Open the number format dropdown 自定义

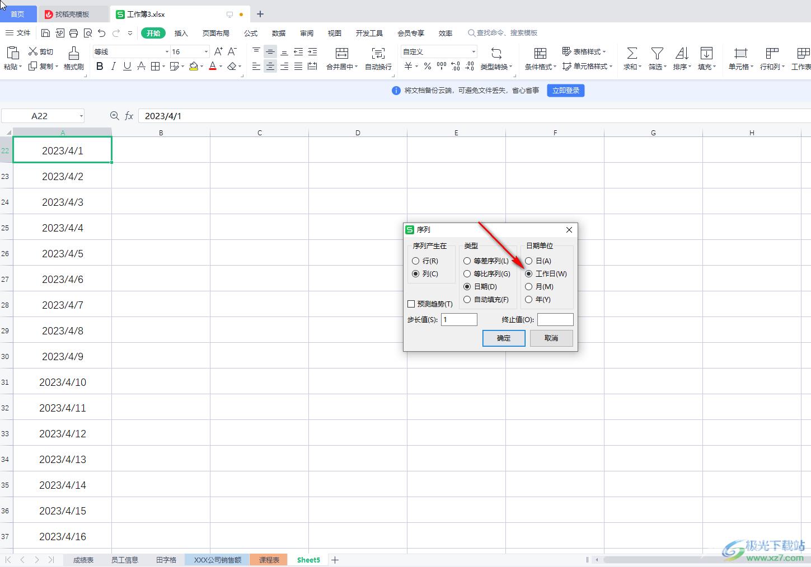pos(474,51)
